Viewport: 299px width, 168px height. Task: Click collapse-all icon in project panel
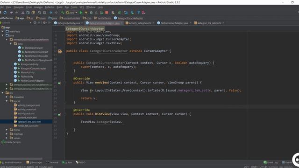tap(39, 23)
